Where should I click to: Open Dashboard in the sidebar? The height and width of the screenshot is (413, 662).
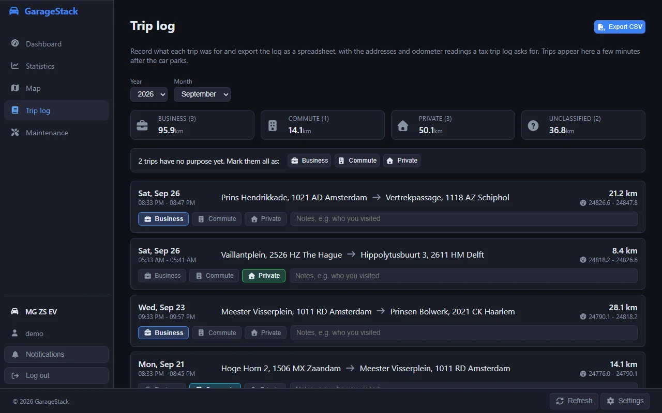point(56,44)
